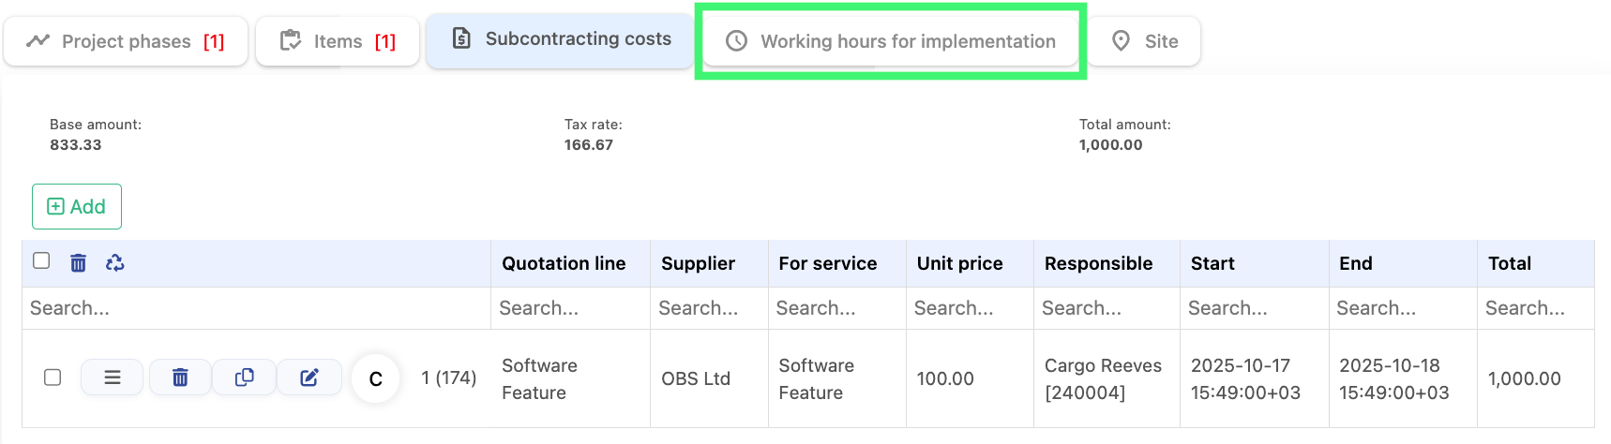Image resolution: width=1611 pixels, height=444 pixels.
Task: Open the Project phases tab
Action: pyautogui.click(x=126, y=41)
